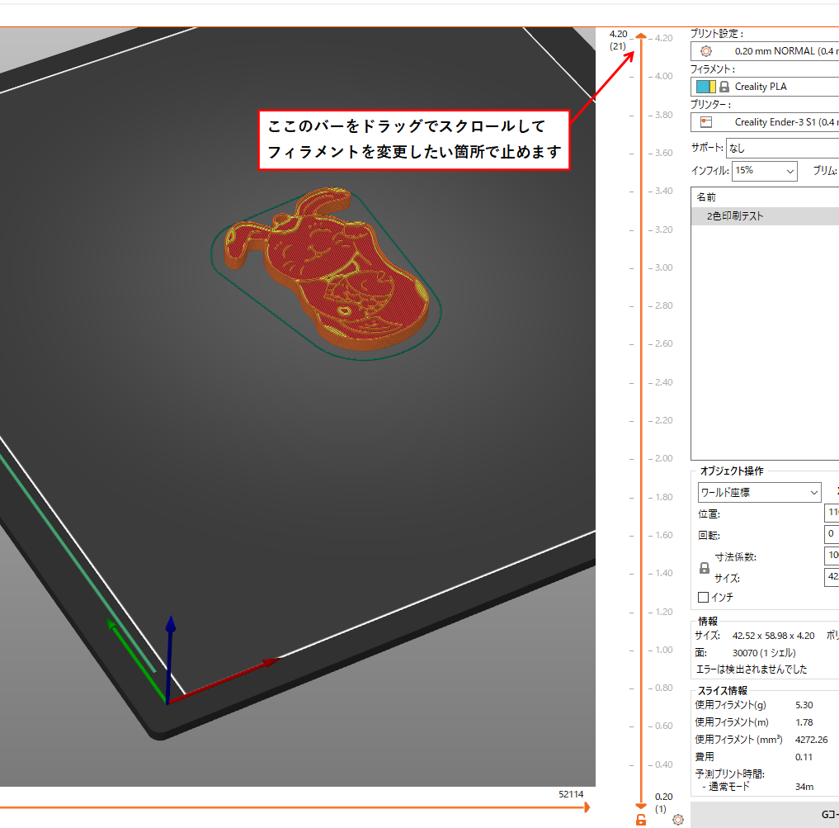The image size is (839, 828).
Task: Click the cost value 0.11
Action: click(804, 757)
